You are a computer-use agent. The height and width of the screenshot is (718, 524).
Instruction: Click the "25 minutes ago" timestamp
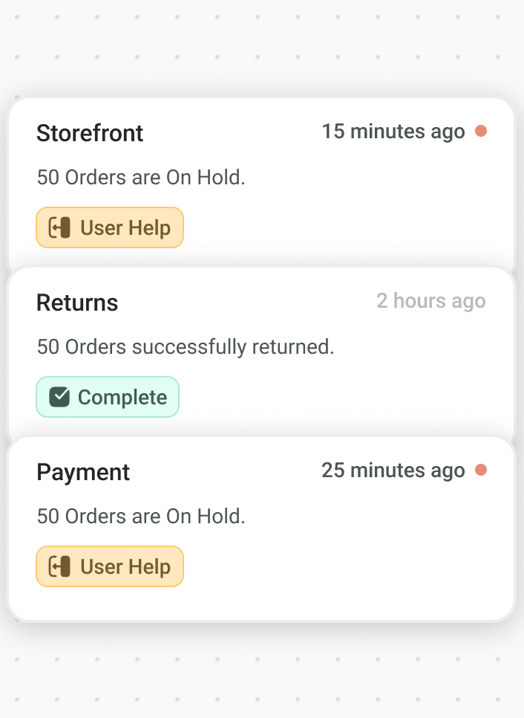(x=393, y=470)
